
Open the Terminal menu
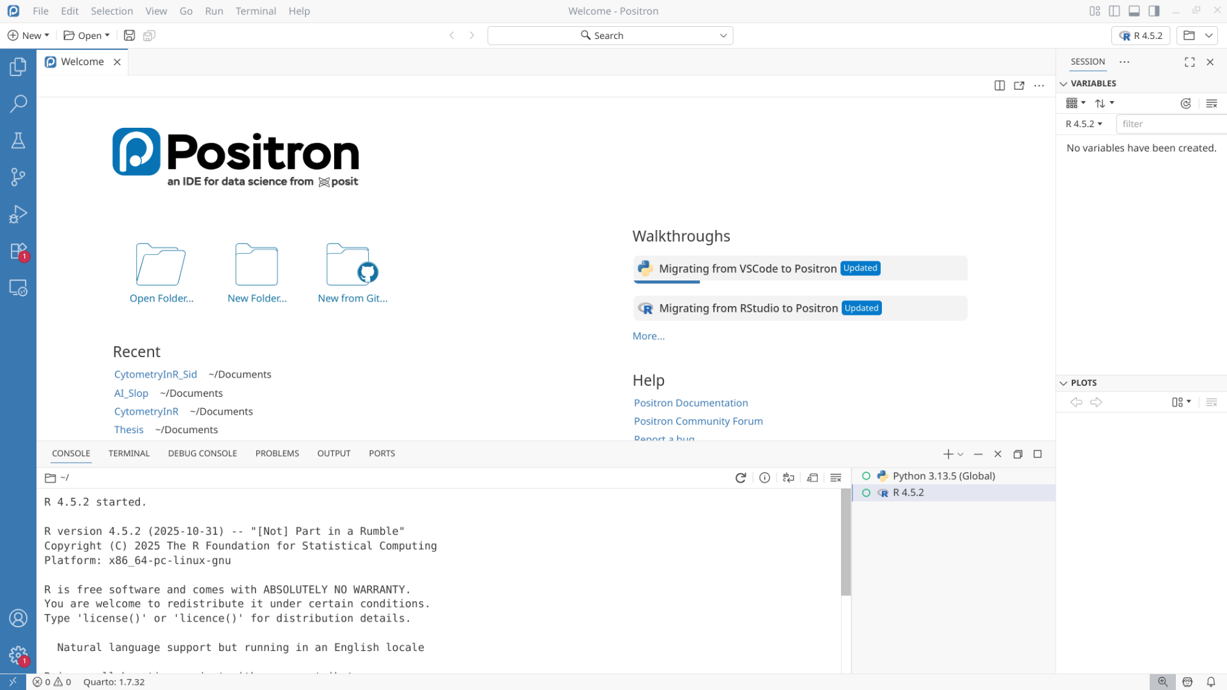(x=256, y=11)
